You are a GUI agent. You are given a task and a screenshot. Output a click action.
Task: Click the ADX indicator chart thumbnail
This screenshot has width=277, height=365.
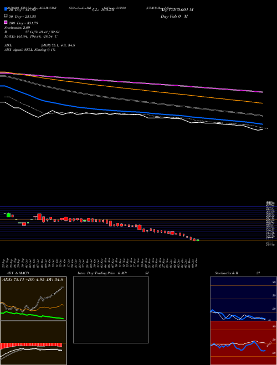tap(33, 299)
